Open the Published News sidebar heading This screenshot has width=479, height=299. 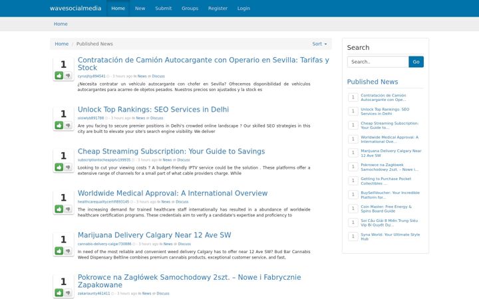[373, 82]
